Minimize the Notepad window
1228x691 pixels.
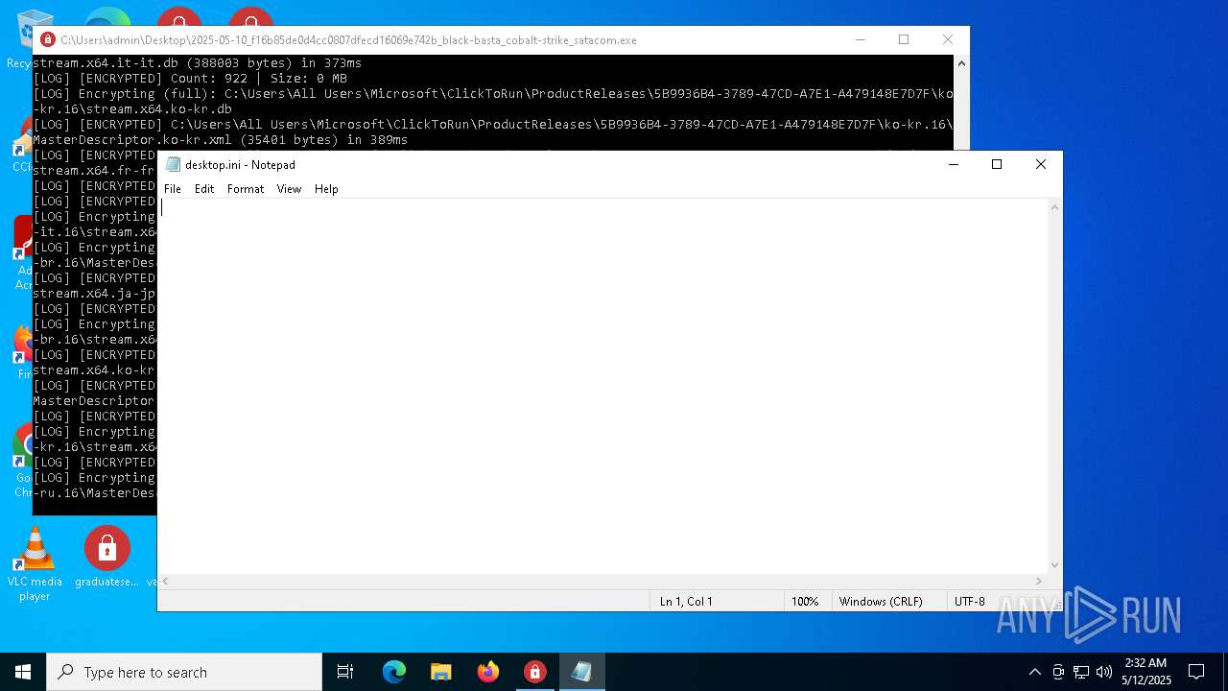pyautogui.click(x=953, y=164)
